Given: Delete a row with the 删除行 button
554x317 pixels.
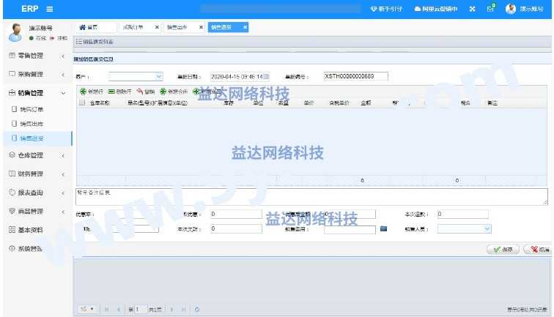Looking at the screenshot, I should [119, 92].
